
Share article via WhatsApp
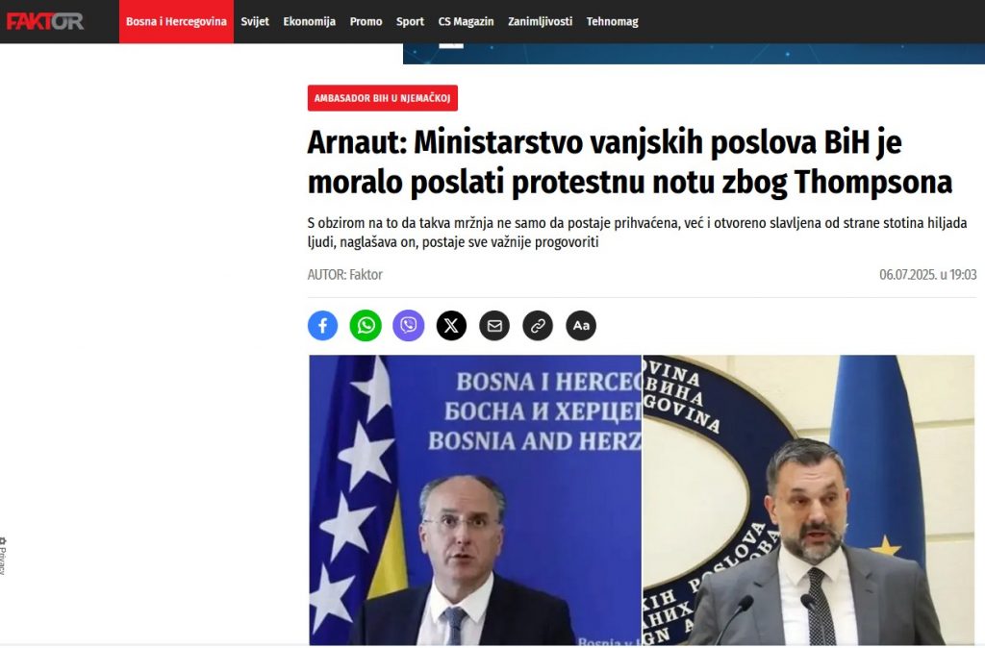(x=366, y=325)
